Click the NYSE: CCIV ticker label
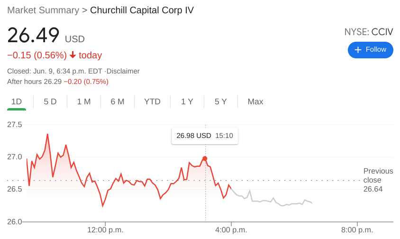The image size is (400, 239). 368,32
